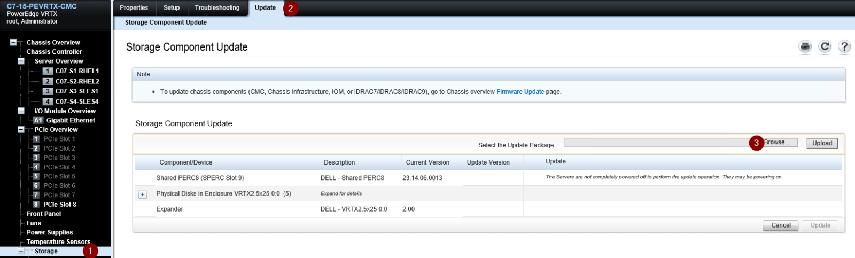Image resolution: width=855 pixels, height=258 pixels.
Task: Click the refresh page icon
Action: pos(825,46)
